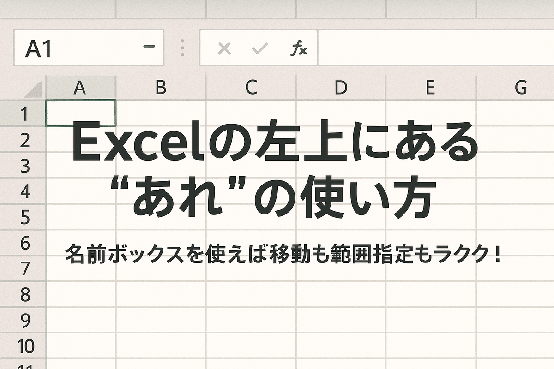
Task: Select row 10 header
Action: [23, 346]
